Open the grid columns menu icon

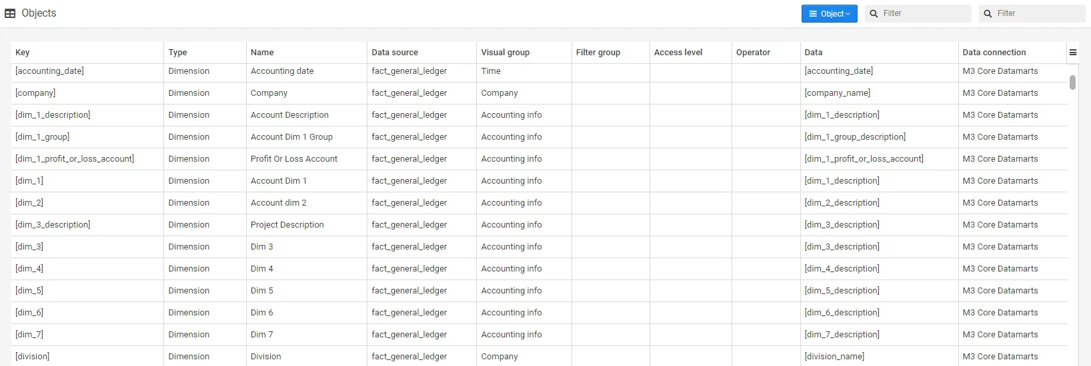point(1073,53)
